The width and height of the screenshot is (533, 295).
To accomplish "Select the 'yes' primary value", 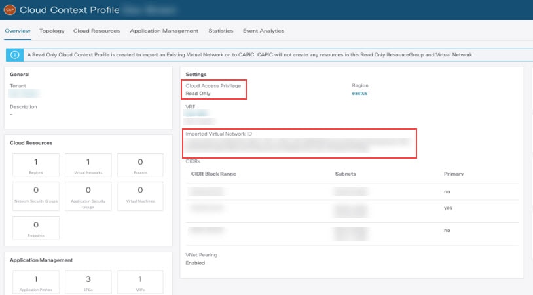I will pos(448,208).
